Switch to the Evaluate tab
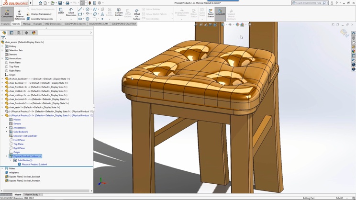356x200 pixels. [x=37, y=24]
